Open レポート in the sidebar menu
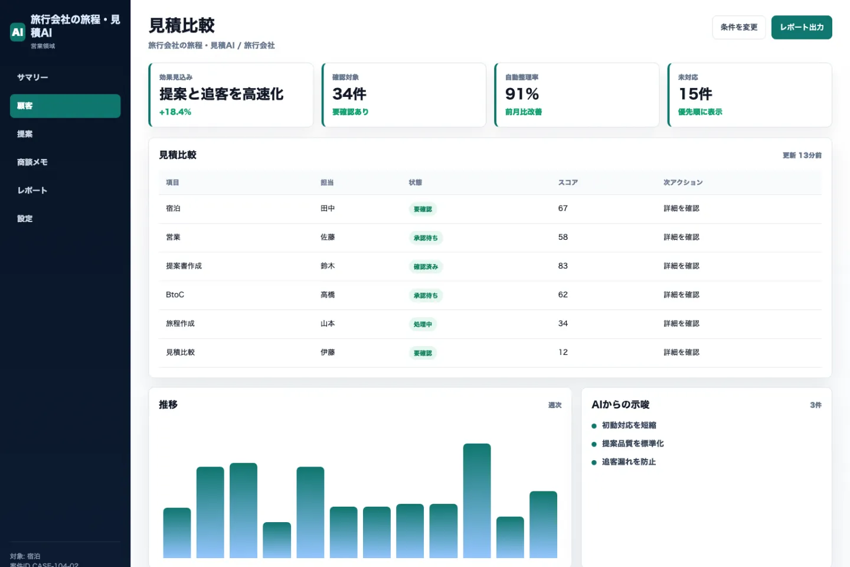 (65, 190)
